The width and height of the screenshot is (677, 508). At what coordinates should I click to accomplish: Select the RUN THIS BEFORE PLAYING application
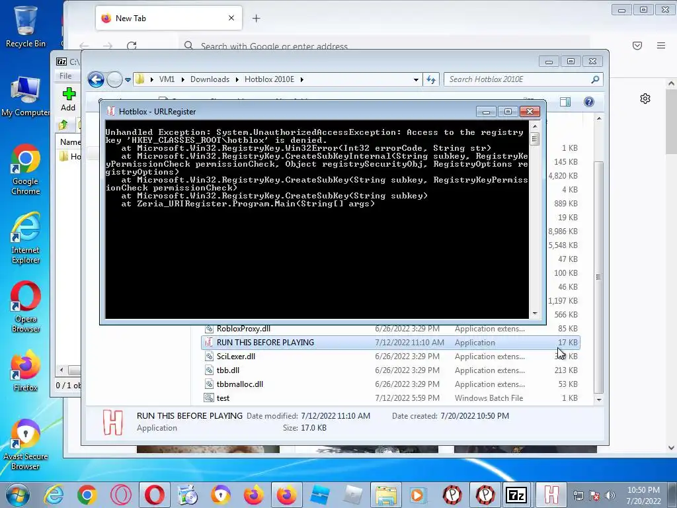click(x=391, y=343)
